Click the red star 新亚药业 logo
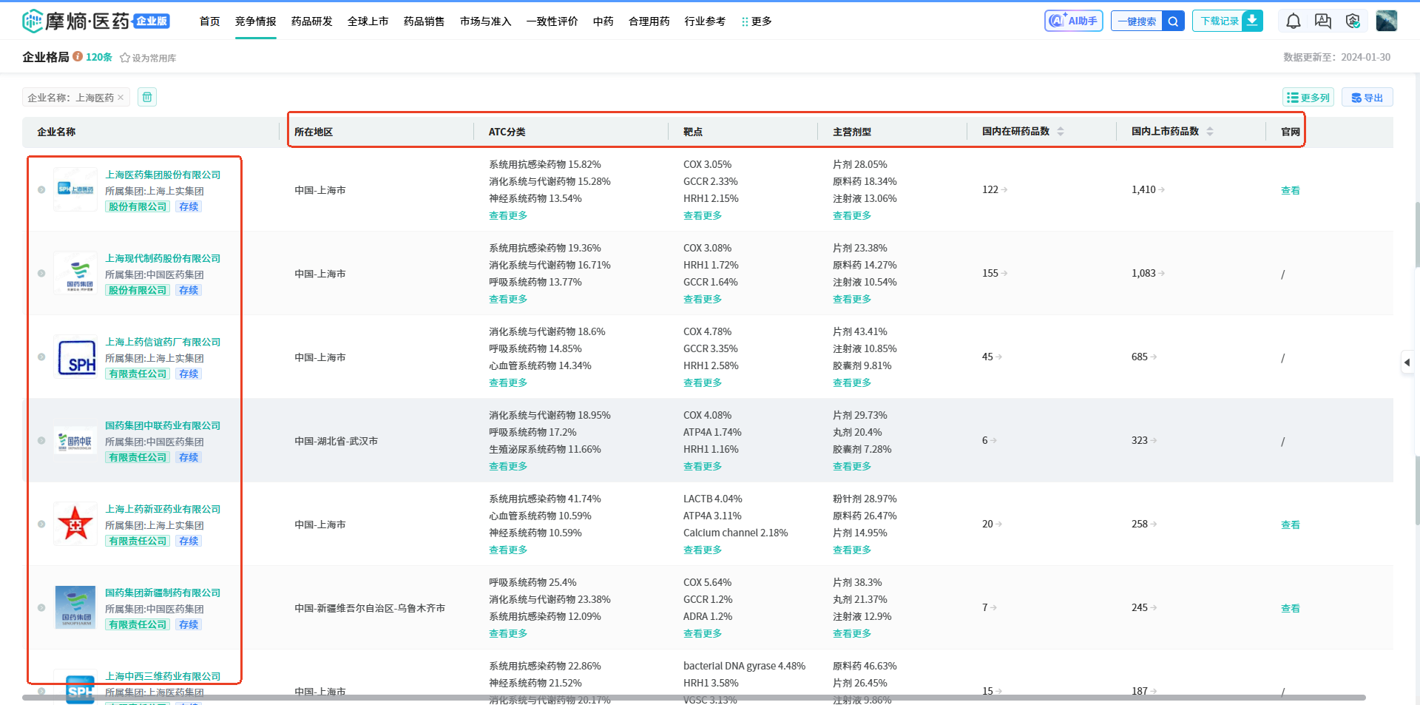Screen dimensions: 1420x705 [x=75, y=524]
